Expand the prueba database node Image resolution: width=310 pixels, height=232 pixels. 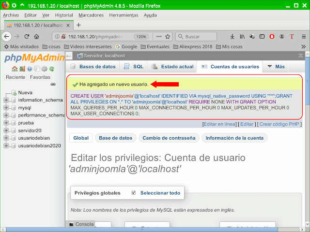[6, 123]
